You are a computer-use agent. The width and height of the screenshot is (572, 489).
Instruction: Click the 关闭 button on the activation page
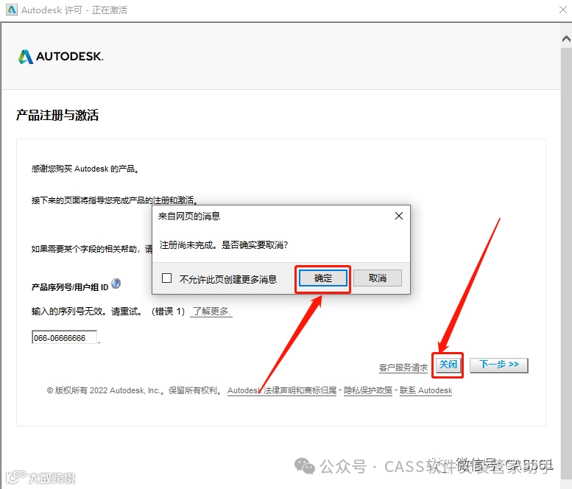[x=448, y=365]
